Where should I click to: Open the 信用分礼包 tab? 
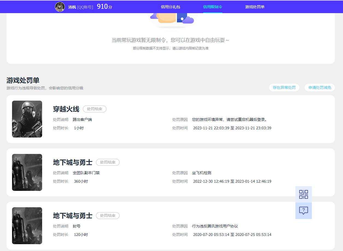point(170,7)
